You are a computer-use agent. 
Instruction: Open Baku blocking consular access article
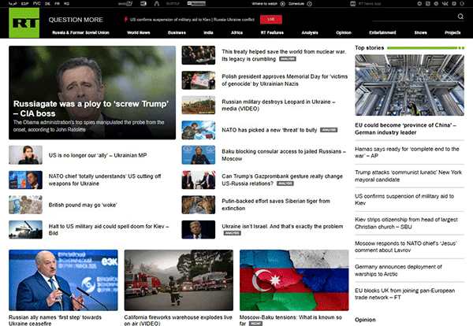[284, 155]
